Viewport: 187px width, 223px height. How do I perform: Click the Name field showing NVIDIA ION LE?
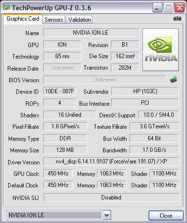(x=91, y=33)
